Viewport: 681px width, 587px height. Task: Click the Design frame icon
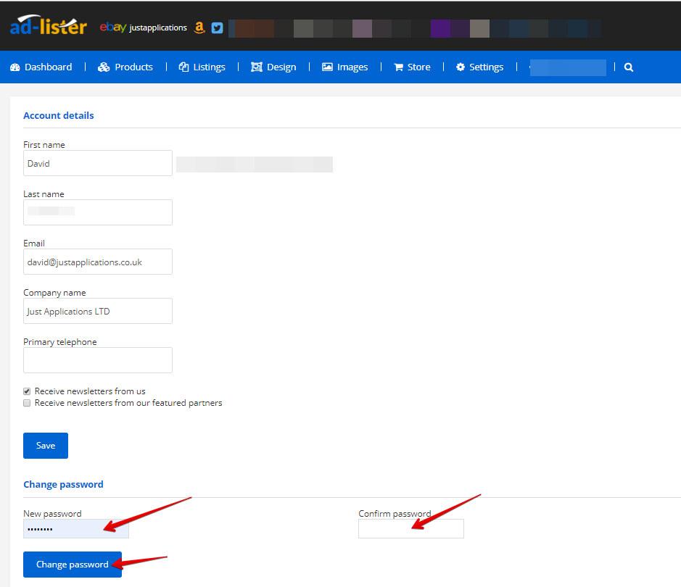coord(257,67)
